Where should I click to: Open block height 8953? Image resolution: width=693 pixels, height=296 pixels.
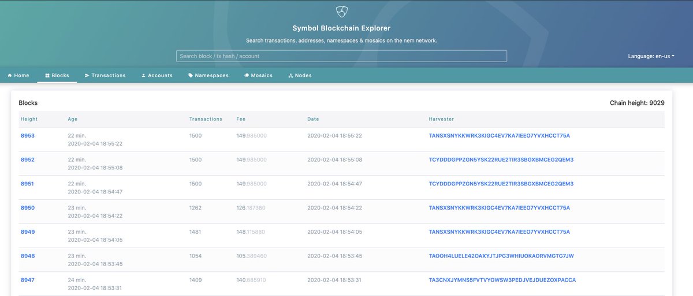click(28, 136)
